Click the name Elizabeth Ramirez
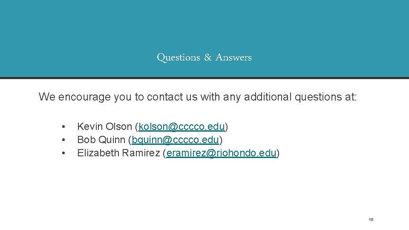409x230 pixels. coord(118,153)
